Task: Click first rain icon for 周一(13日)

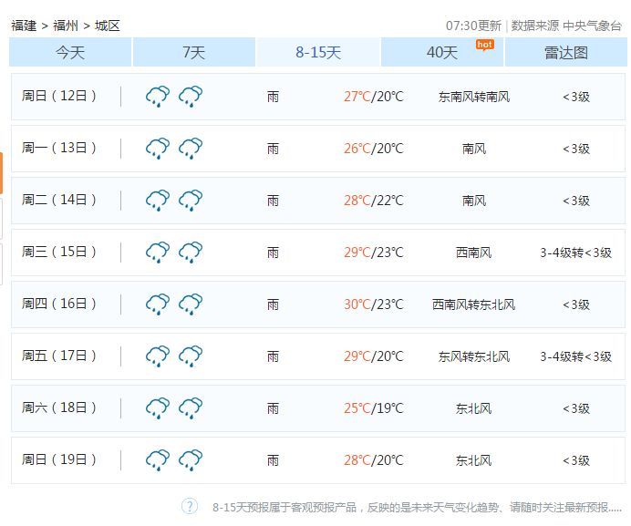Action: [x=158, y=148]
